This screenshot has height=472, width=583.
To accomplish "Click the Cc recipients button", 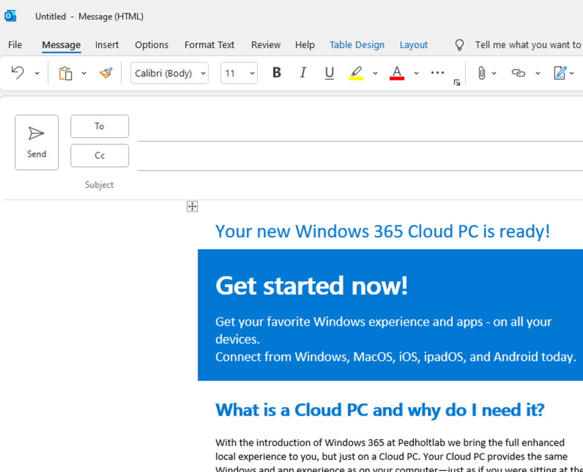I will pos(100,156).
